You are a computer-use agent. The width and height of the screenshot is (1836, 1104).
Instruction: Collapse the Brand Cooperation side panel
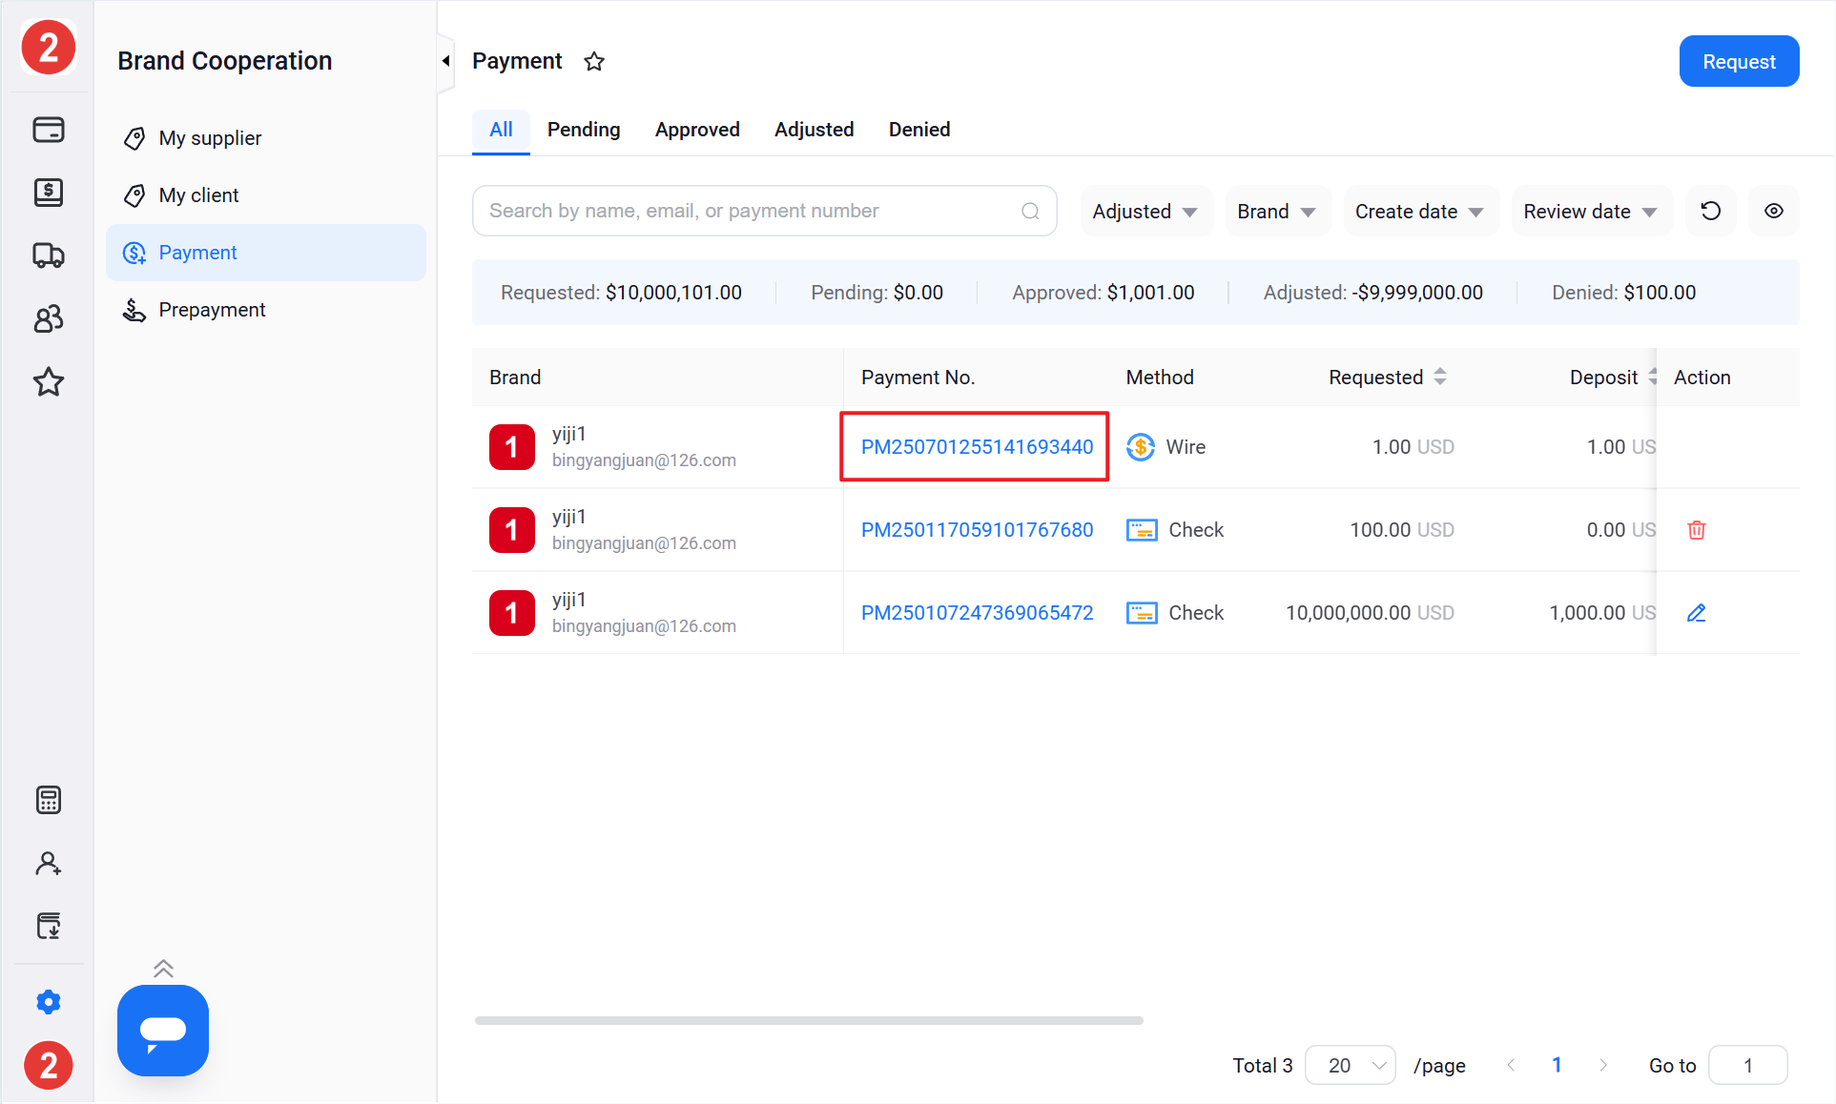(x=445, y=61)
